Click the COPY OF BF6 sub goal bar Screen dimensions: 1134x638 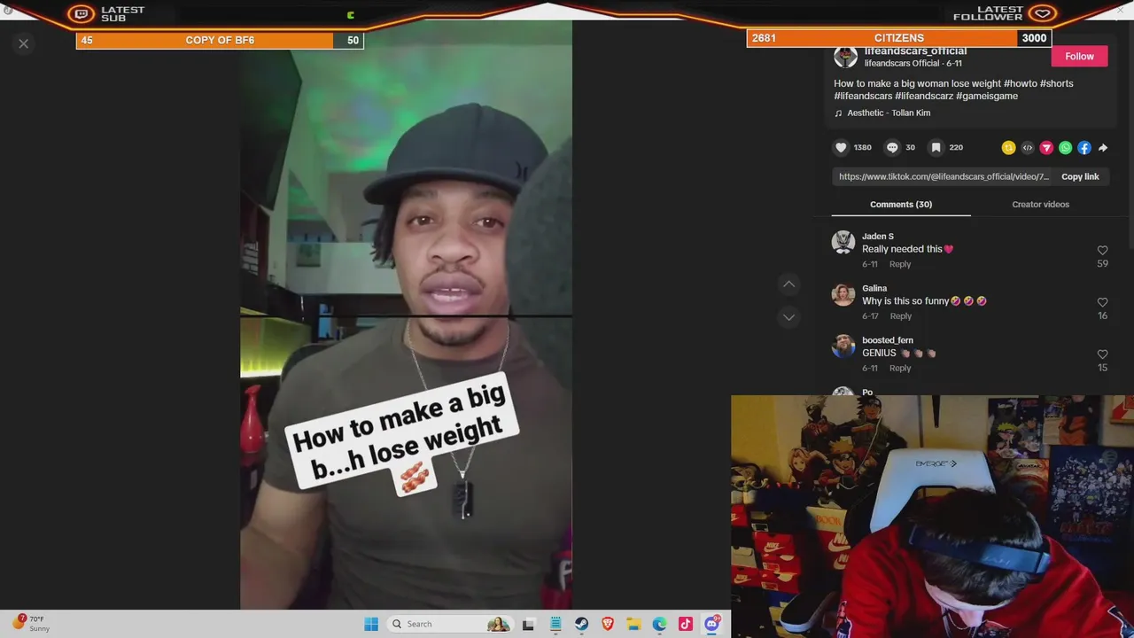pos(220,40)
